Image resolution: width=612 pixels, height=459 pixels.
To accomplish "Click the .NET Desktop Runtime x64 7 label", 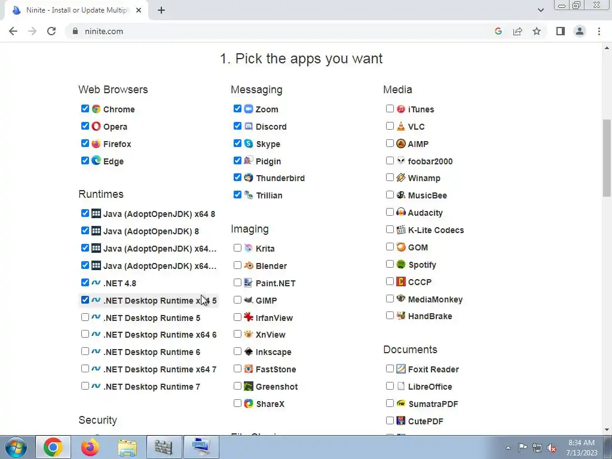I will pos(160,369).
